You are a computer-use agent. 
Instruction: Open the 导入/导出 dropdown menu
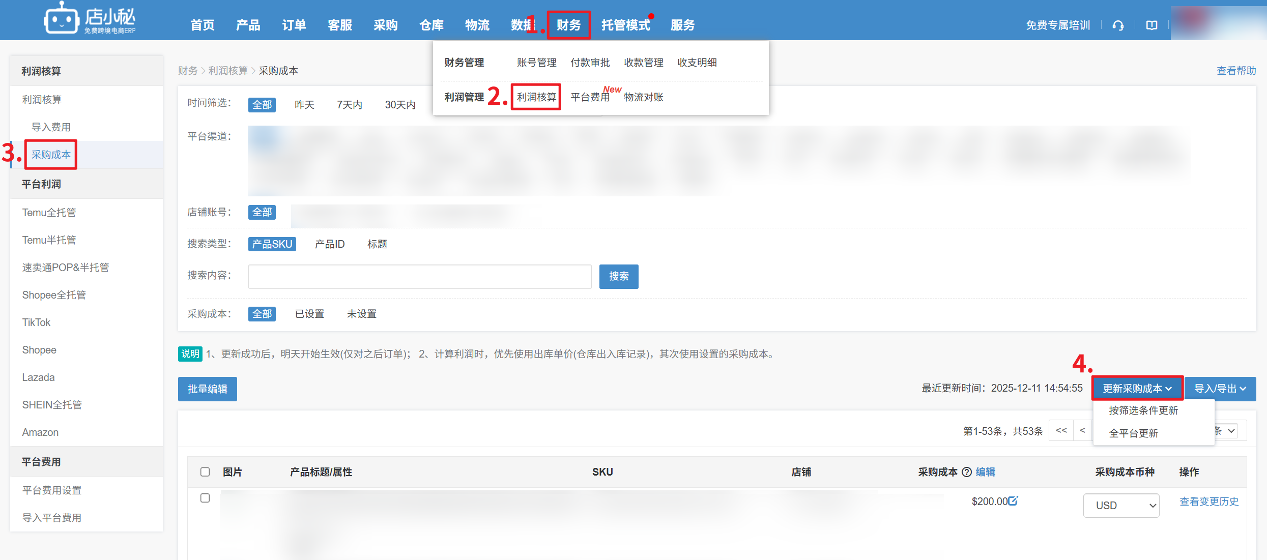point(1220,389)
